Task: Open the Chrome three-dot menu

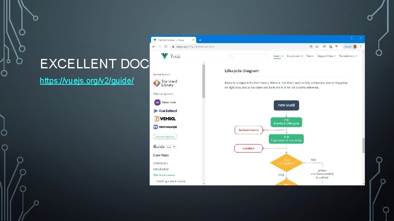Action: [x=361, y=47]
